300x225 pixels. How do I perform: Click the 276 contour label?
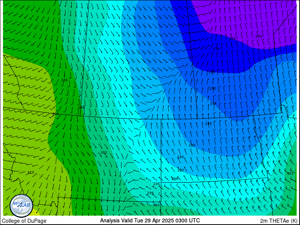point(232,39)
